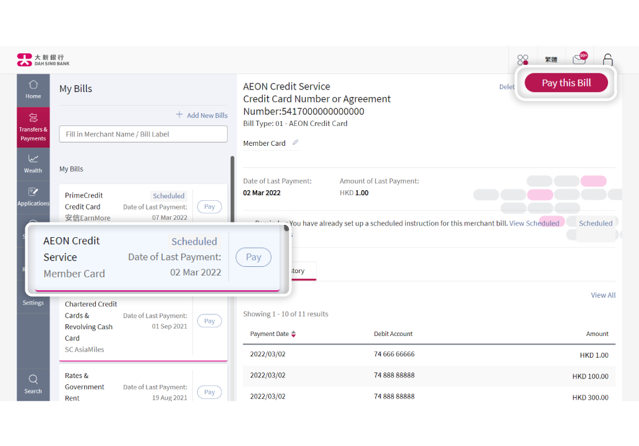Screen dimensions: 639x446
Task: Click Pay on the PrimeCredit bill
Action: (210, 207)
